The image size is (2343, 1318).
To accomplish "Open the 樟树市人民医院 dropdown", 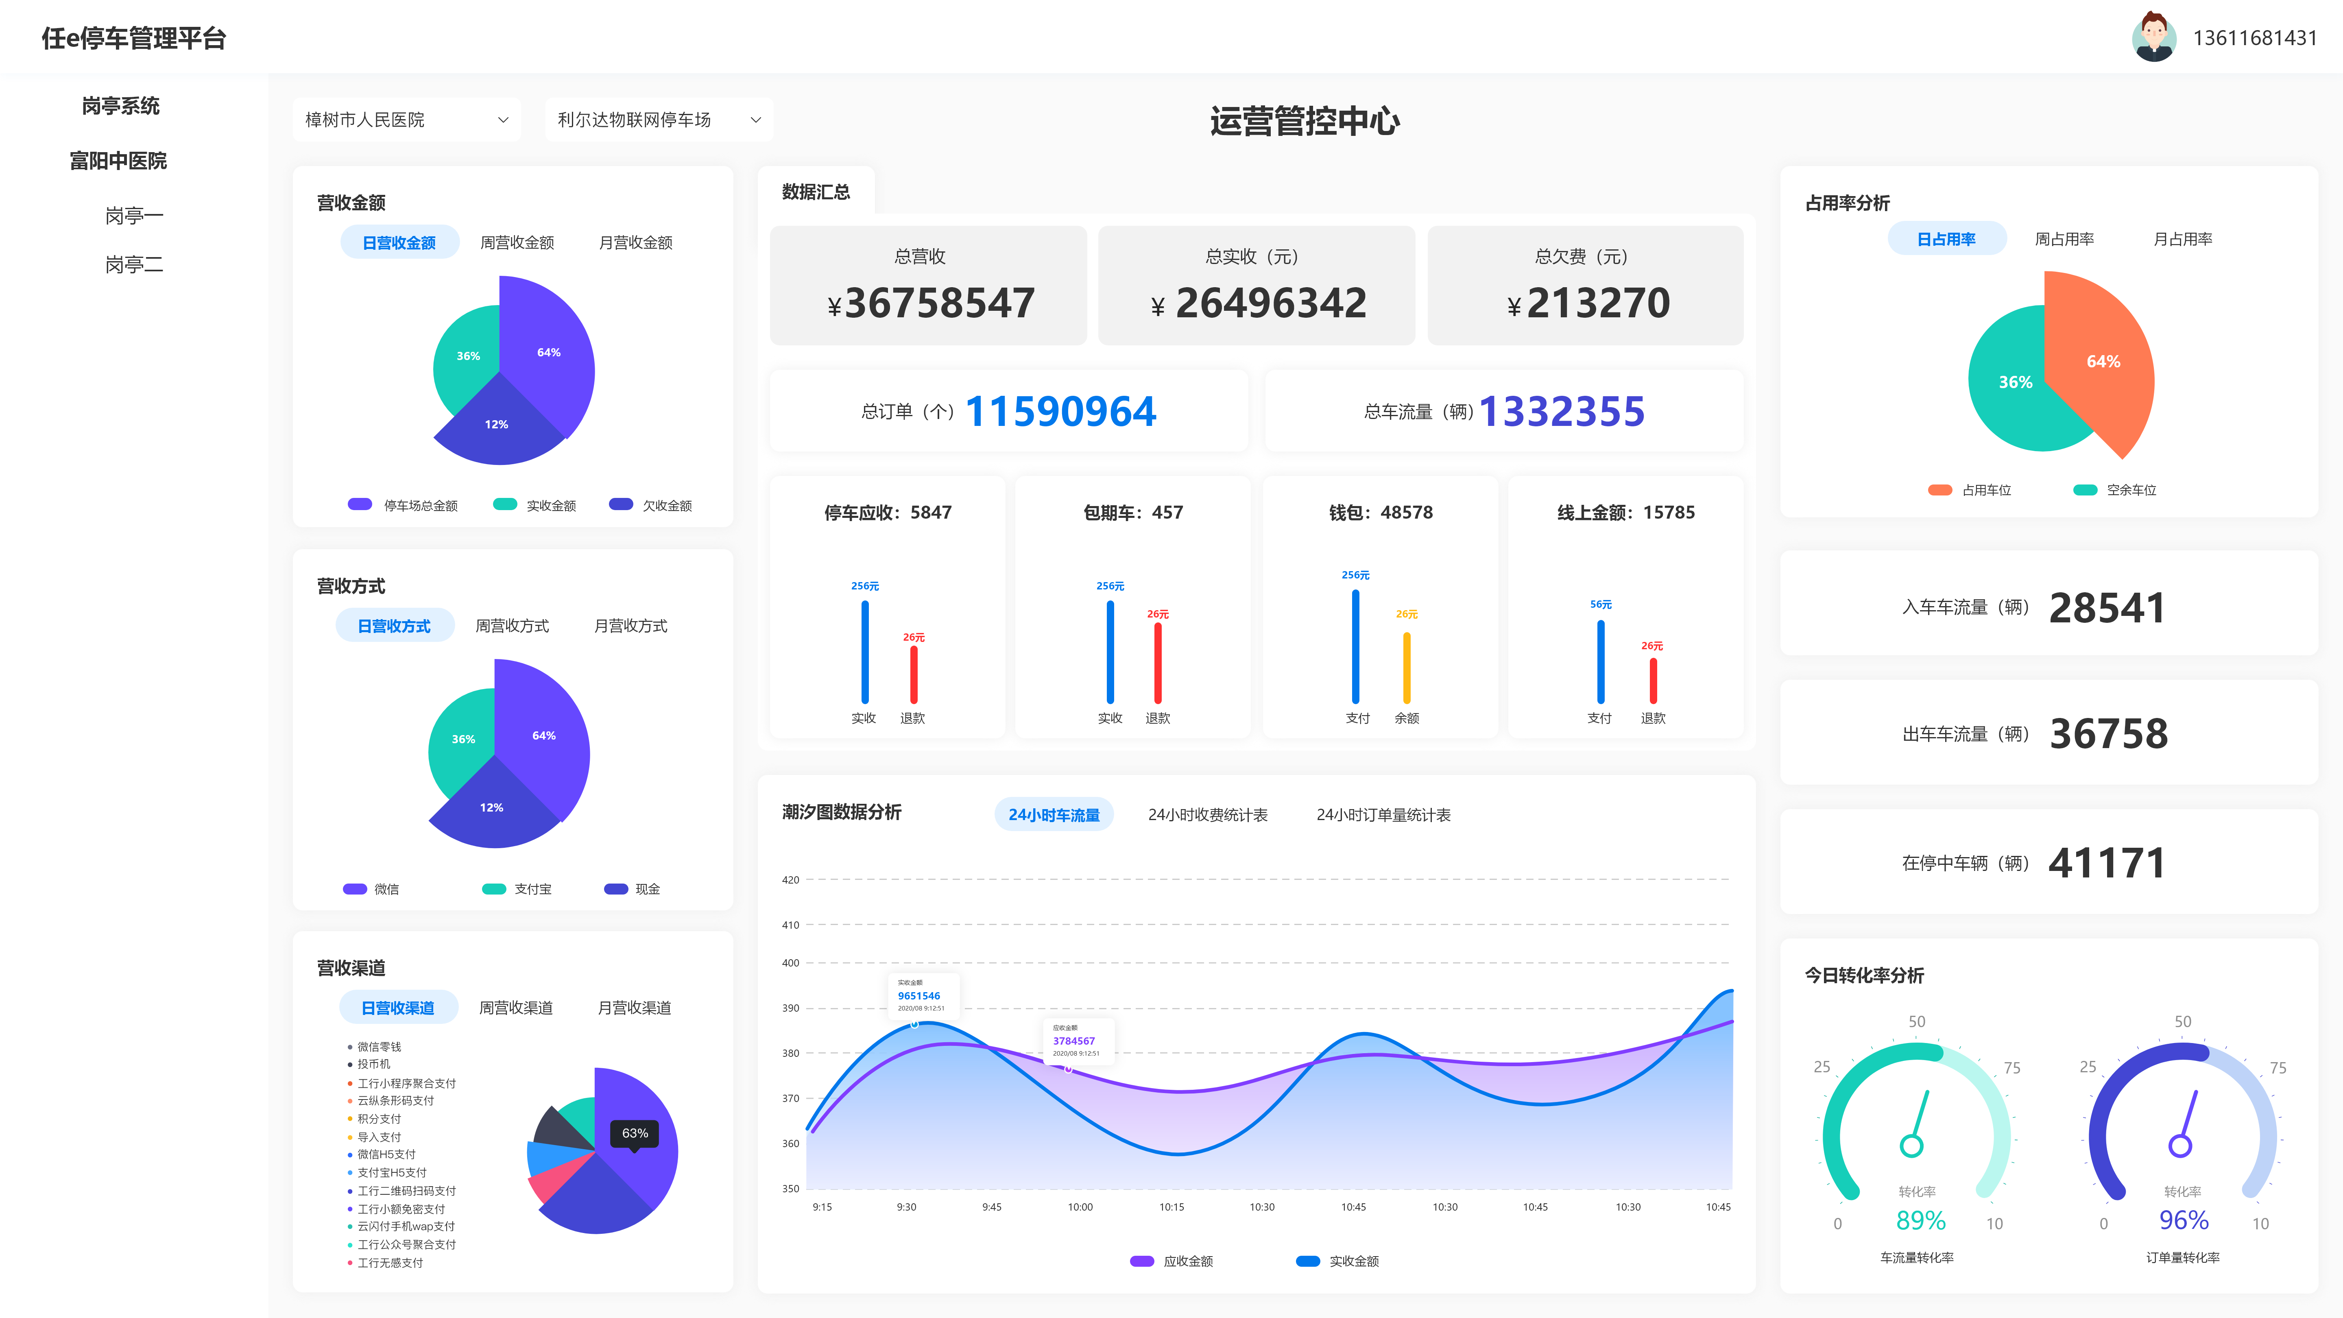I will (x=407, y=120).
